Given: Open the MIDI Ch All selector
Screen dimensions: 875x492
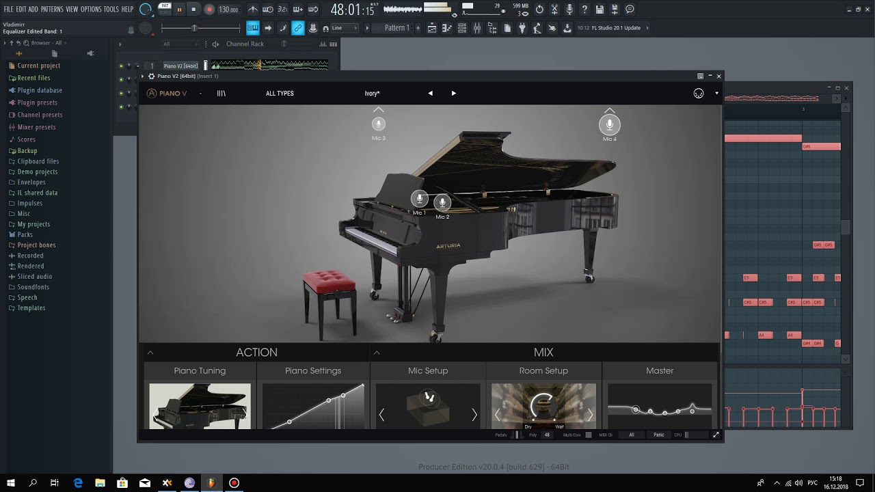Looking at the screenshot, I should click(x=632, y=435).
